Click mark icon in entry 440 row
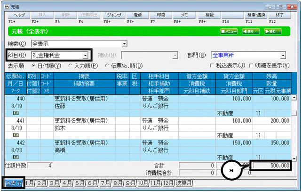This screenshot has height=192, width=302. pyautogui.click(x=16, y=113)
